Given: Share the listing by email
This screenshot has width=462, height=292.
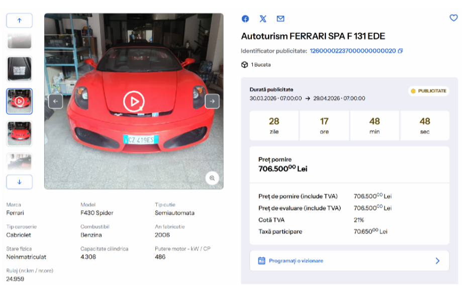Looking at the screenshot, I should (281, 19).
